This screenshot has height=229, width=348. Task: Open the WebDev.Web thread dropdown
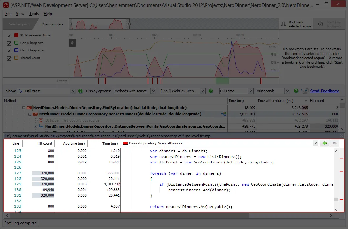tap(182, 91)
